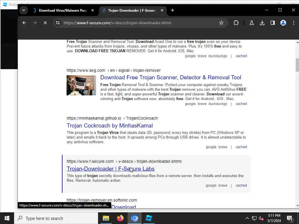
Task: Switch to Download Virus/Malware tab
Action: (x=63, y=10)
